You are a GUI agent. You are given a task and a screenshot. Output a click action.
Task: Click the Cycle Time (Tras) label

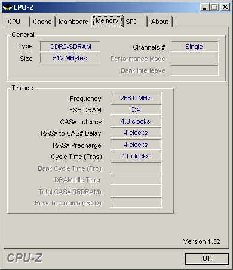coord(76,157)
